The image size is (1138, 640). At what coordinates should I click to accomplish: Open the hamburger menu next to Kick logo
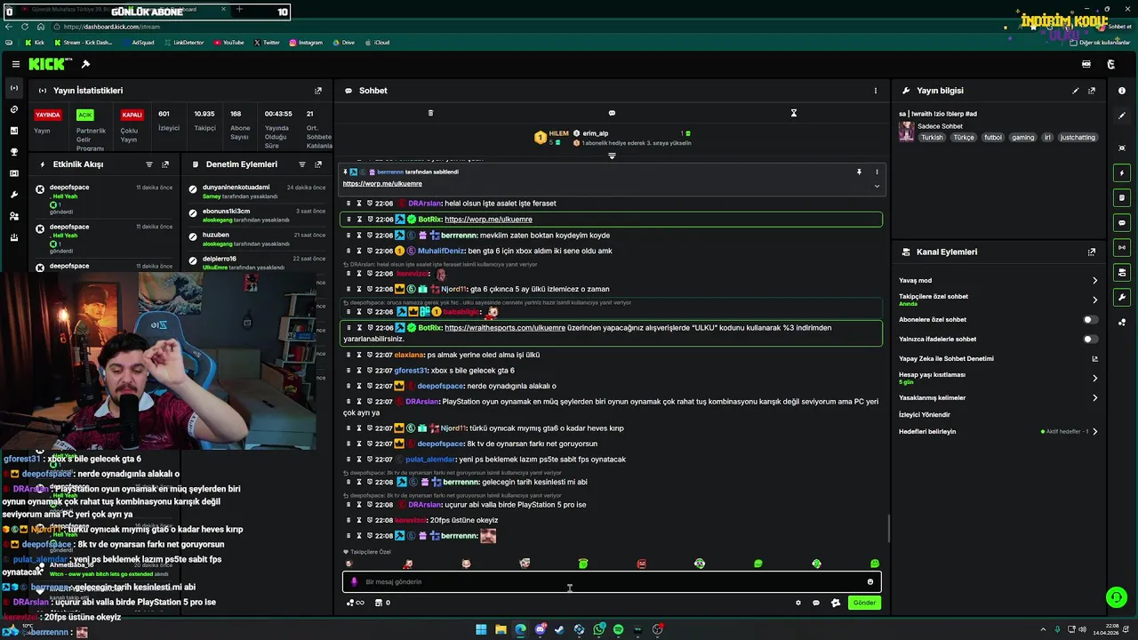[16, 64]
